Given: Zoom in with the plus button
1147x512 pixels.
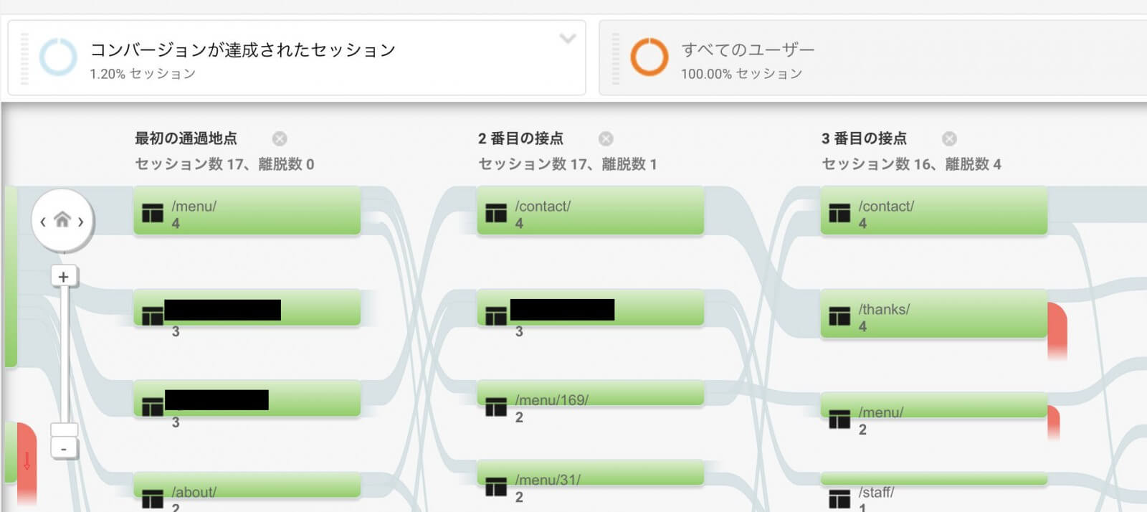Looking at the screenshot, I should click(x=64, y=277).
